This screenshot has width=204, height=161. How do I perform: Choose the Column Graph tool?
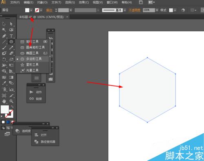point(11,89)
